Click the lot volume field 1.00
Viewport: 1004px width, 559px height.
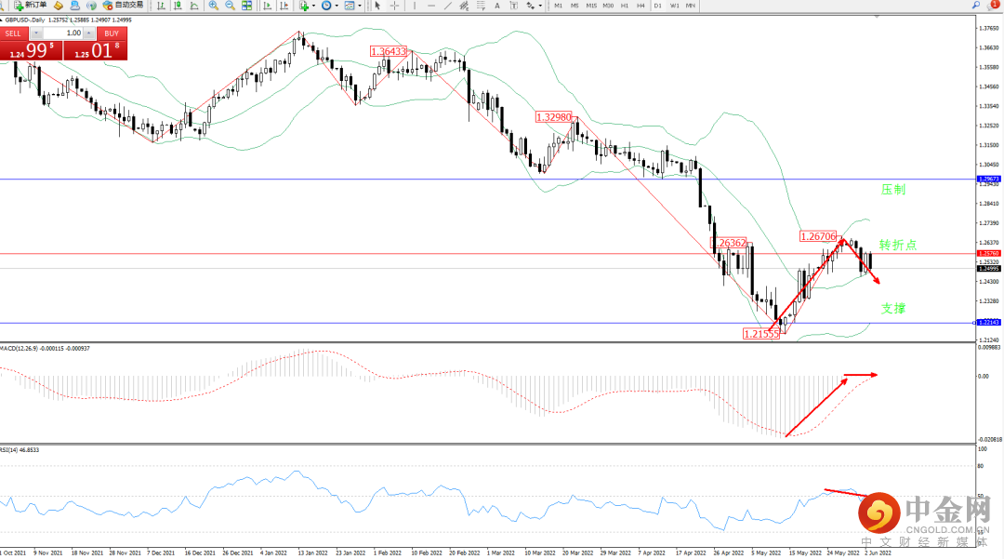pyautogui.click(x=63, y=33)
